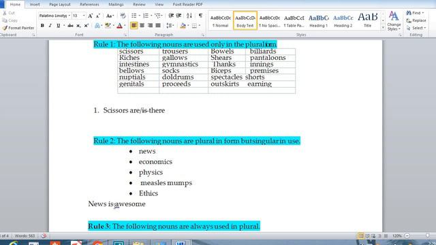This screenshot has width=436, height=245.
Task: Apply paragraph shading paint bucket
Action: 183,26
